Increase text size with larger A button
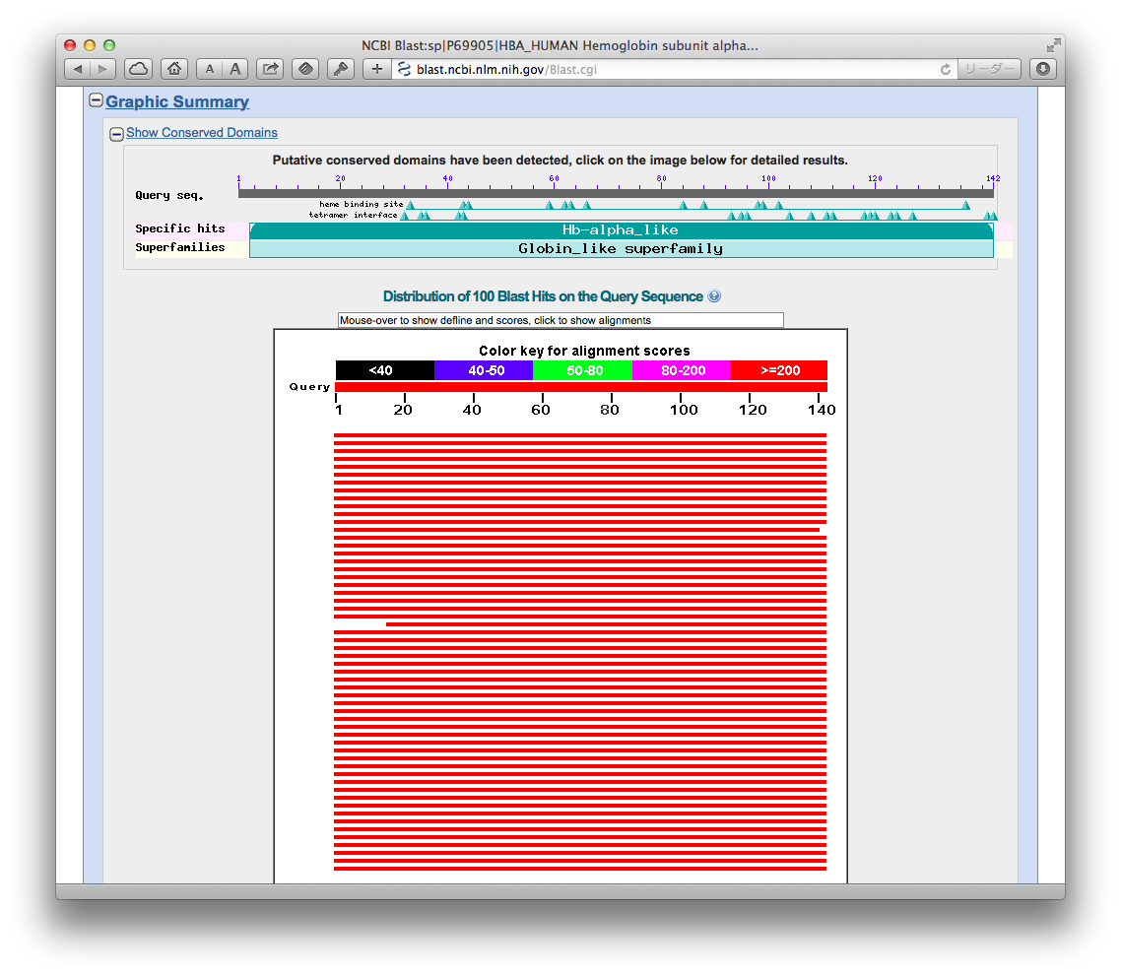Image resolution: width=1121 pixels, height=977 pixels. pos(234,69)
